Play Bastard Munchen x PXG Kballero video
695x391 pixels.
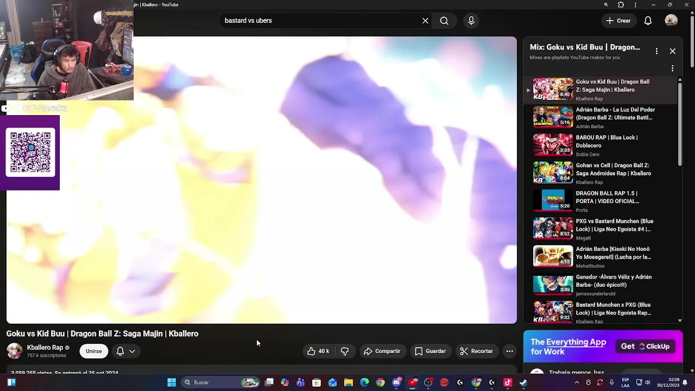(602, 313)
